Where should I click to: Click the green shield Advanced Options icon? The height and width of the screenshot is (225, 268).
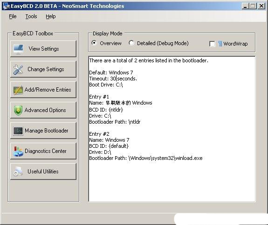click(18, 111)
